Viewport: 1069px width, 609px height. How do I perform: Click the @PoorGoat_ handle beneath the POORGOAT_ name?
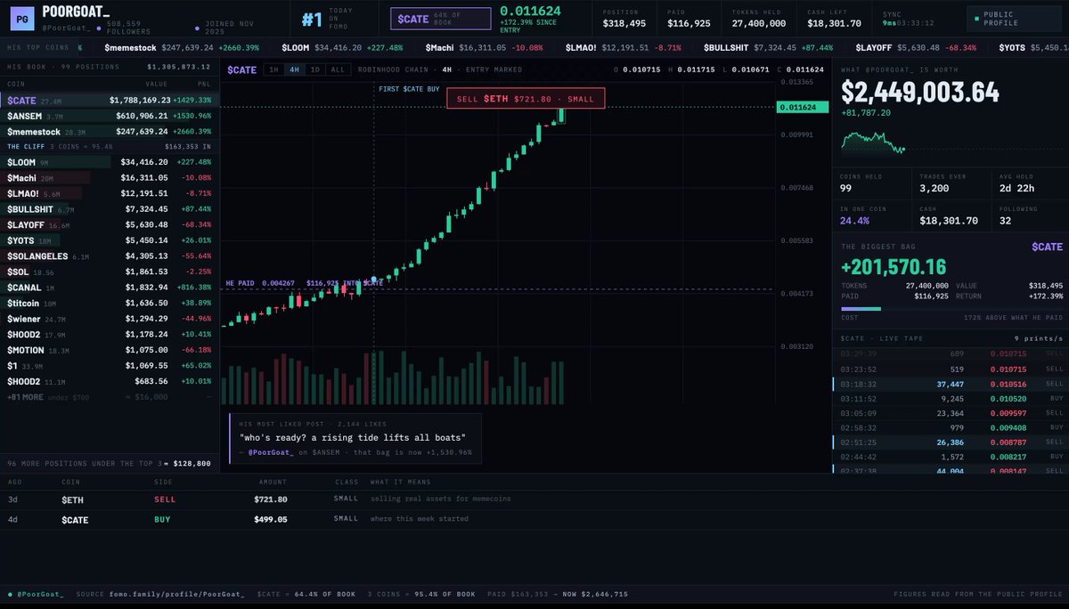pos(69,29)
